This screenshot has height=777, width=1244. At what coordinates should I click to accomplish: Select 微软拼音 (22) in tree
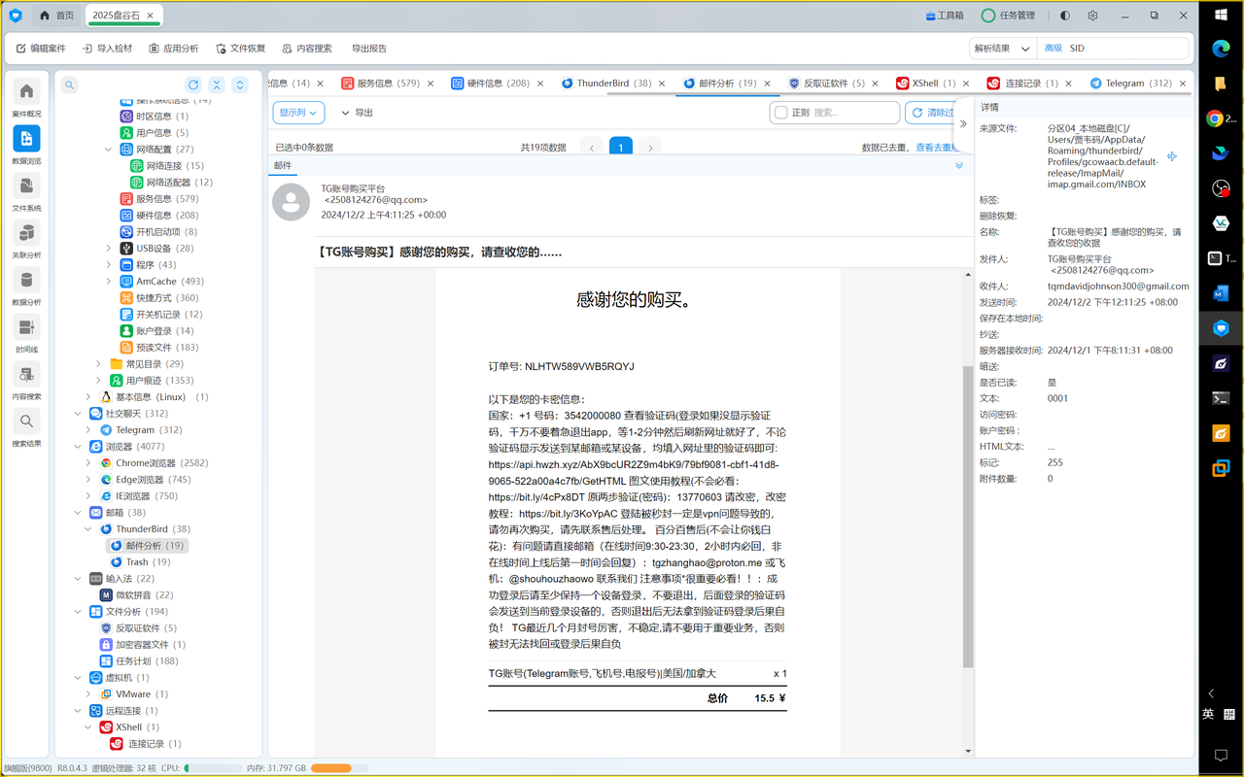point(136,594)
